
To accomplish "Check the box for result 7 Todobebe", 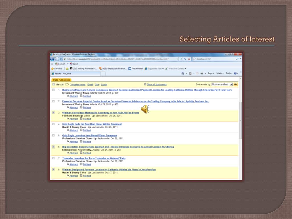I will click(53, 158).
